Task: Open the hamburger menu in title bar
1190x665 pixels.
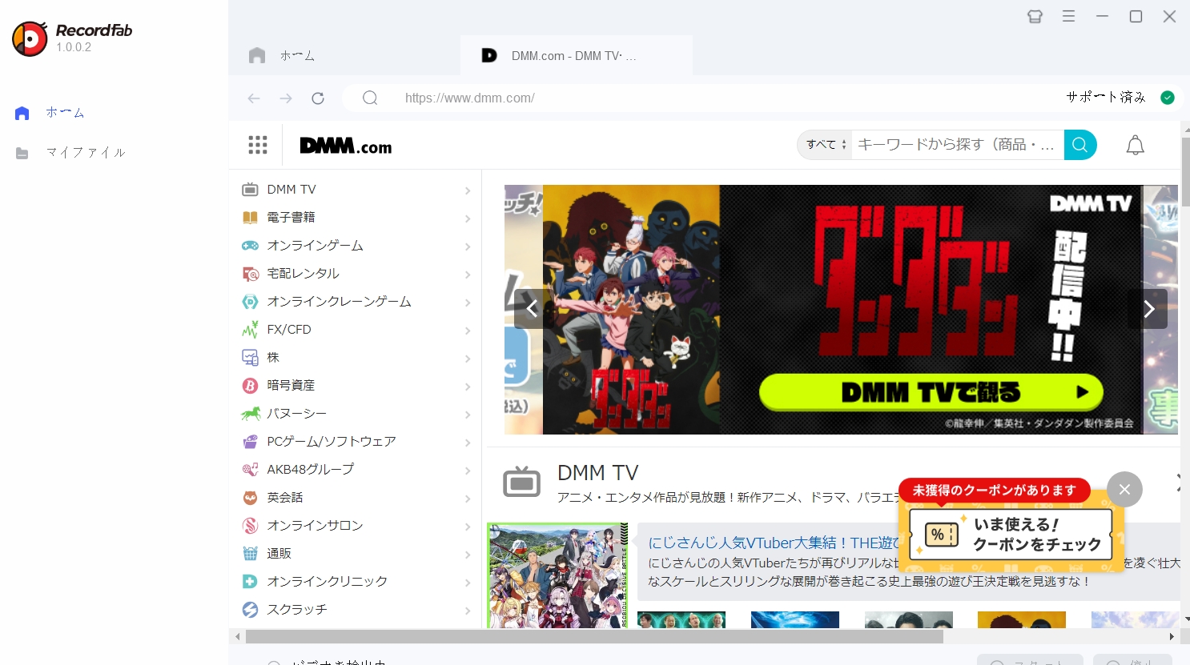Action: point(1069,16)
